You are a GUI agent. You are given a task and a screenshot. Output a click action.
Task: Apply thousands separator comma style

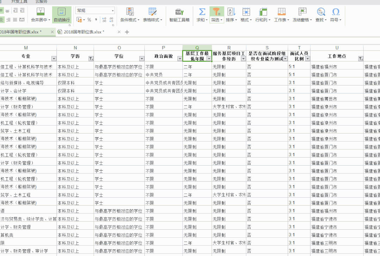[96, 20]
